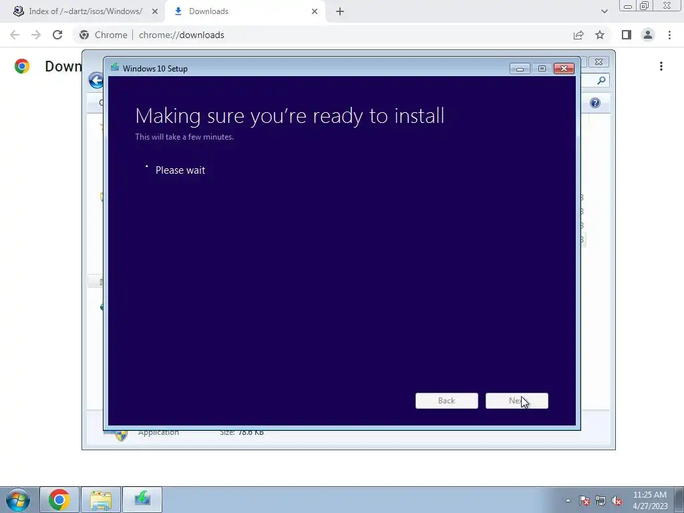Click the muted volume tray icon
This screenshot has width=684, height=513.
tap(617, 501)
